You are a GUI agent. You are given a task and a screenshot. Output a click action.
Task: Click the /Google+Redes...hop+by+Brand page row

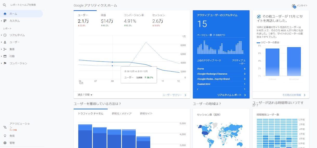pos(221,79)
